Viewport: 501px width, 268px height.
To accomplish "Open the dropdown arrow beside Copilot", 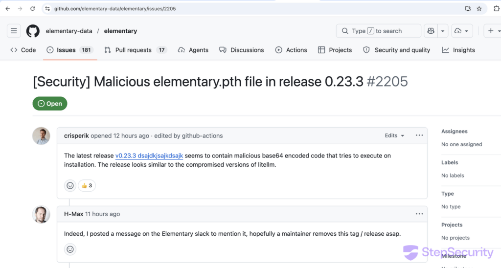I will [442, 31].
